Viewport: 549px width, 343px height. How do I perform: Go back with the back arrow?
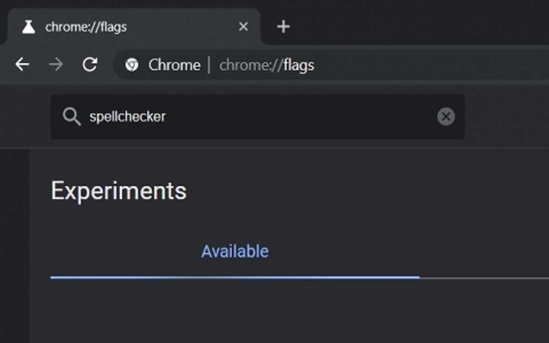[x=22, y=65]
